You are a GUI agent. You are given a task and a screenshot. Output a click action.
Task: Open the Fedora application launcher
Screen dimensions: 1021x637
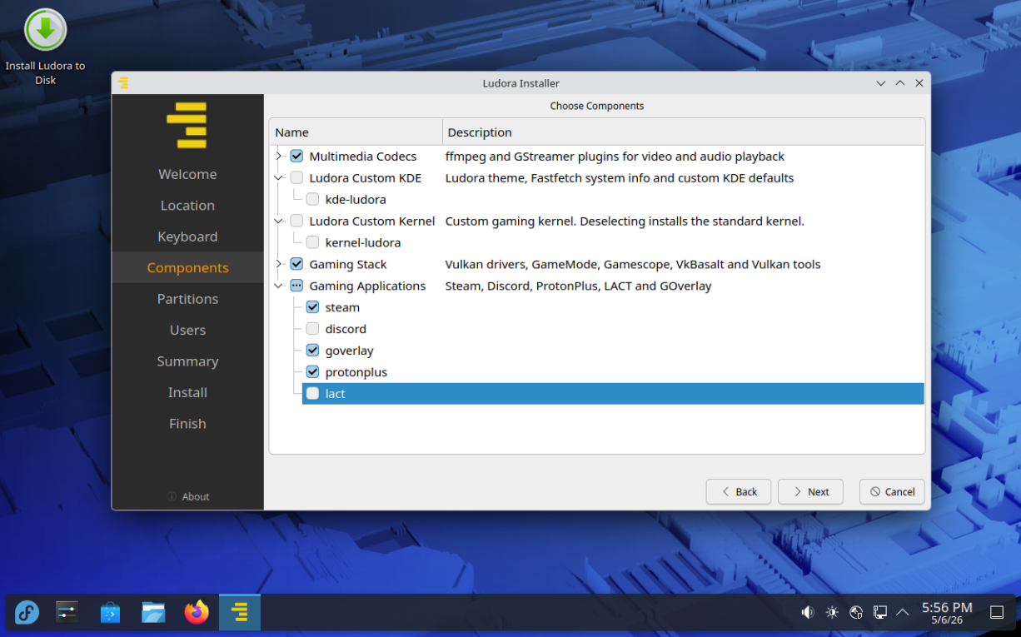(27, 613)
